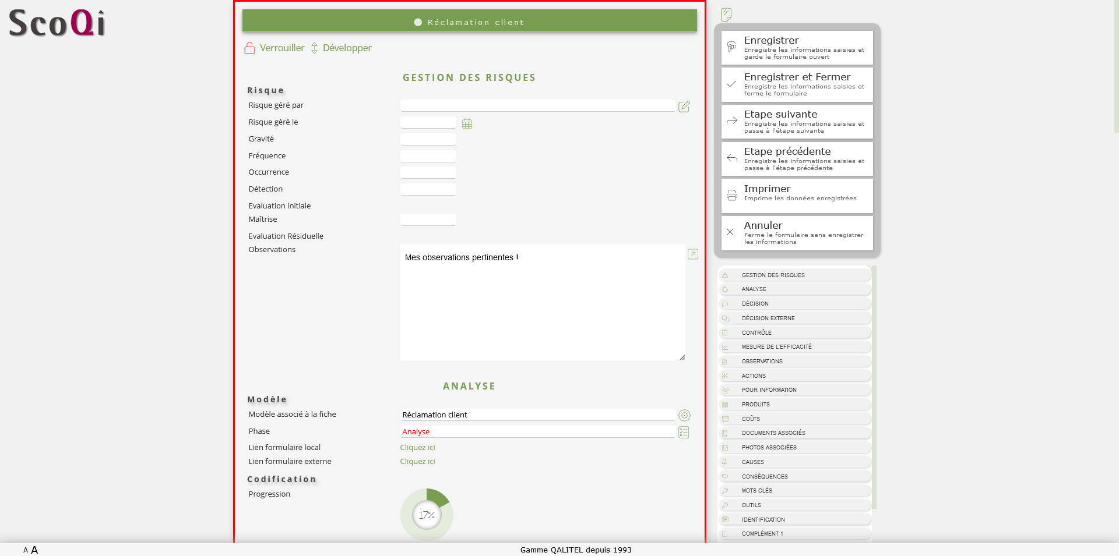Click the Annuler cross icon
1119x556 pixels.
(x=730, y=232)
